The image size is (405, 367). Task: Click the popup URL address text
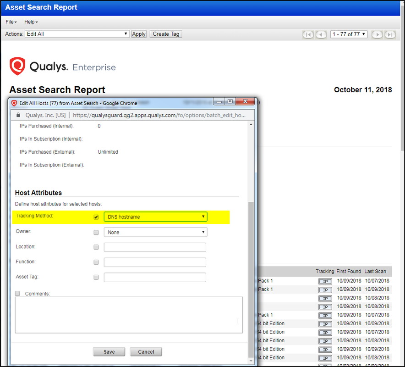coord(159,115)
